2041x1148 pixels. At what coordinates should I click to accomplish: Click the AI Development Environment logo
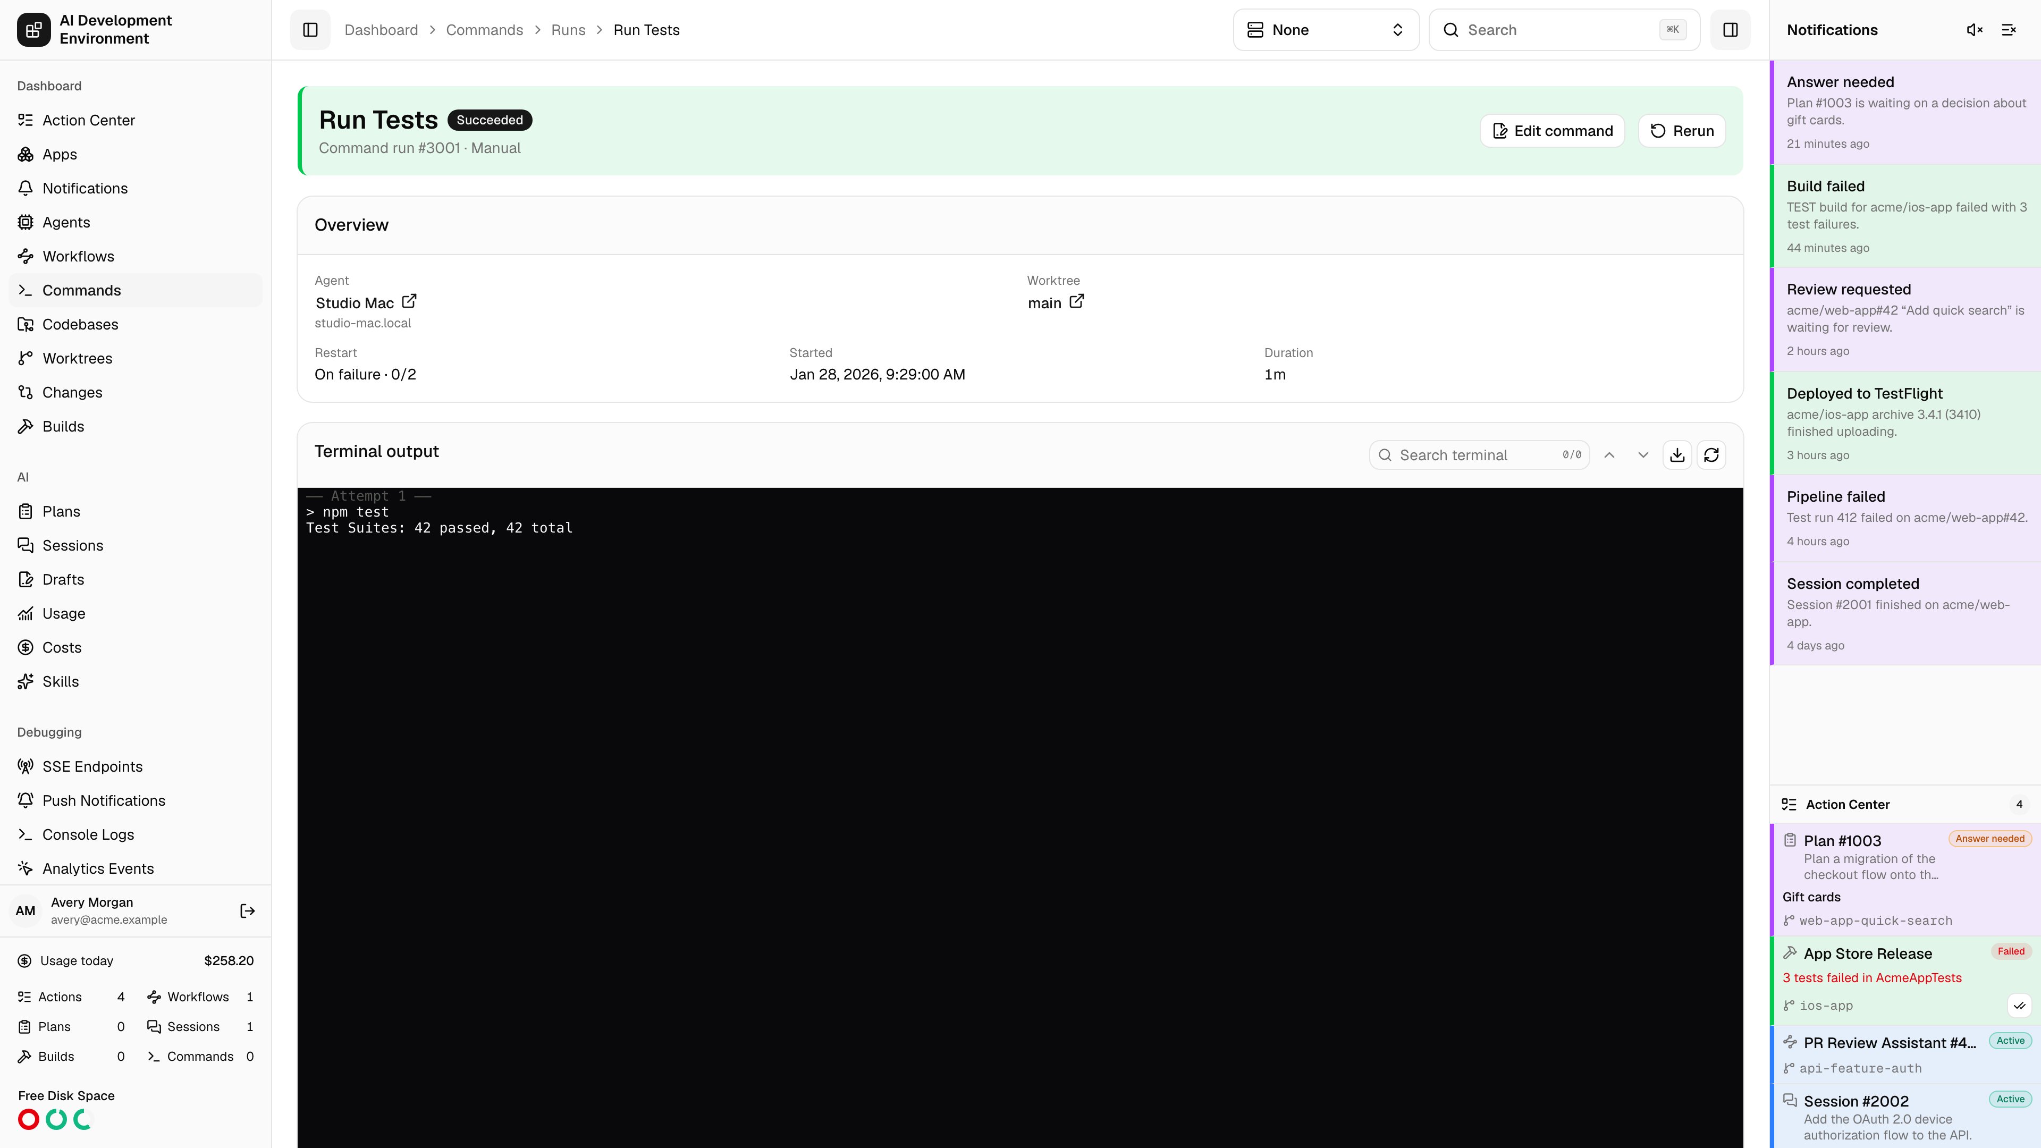(33, 30)
